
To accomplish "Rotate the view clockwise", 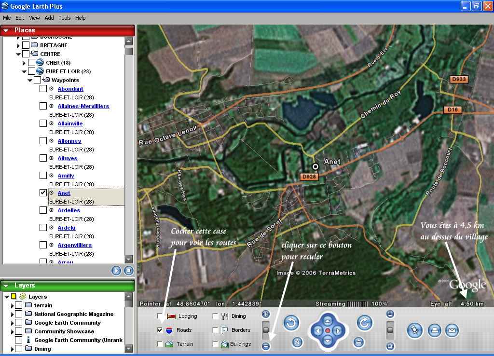I will click(x=365, y=323).
